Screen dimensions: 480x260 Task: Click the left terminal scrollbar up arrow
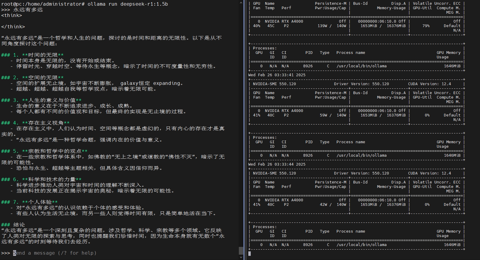point(241,3)
